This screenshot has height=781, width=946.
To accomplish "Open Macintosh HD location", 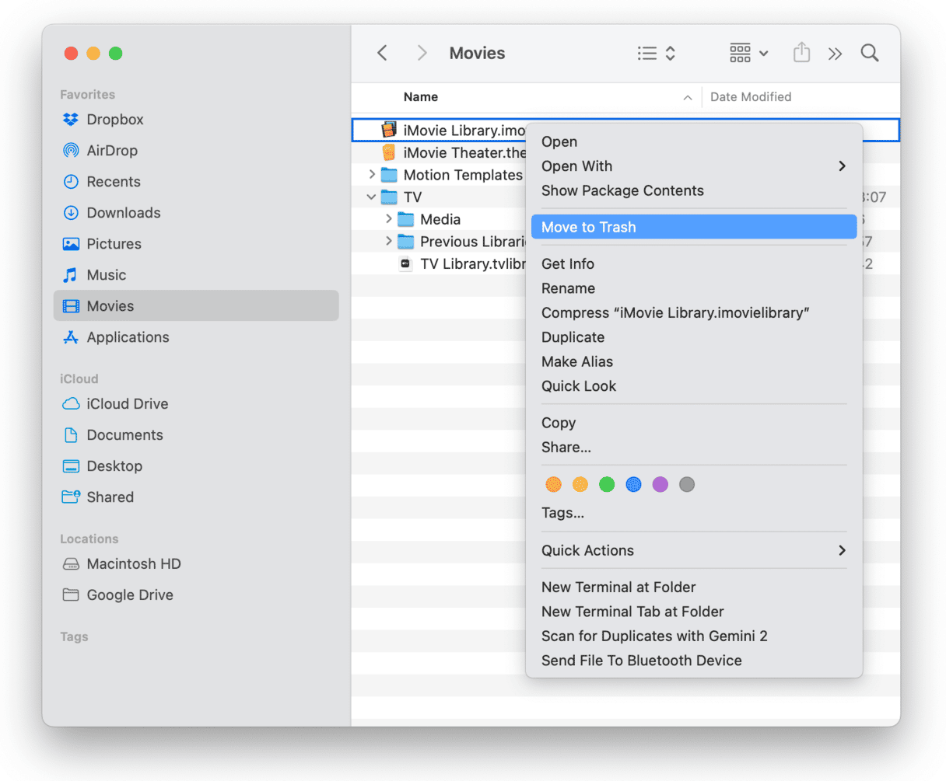I will (133, 564).
